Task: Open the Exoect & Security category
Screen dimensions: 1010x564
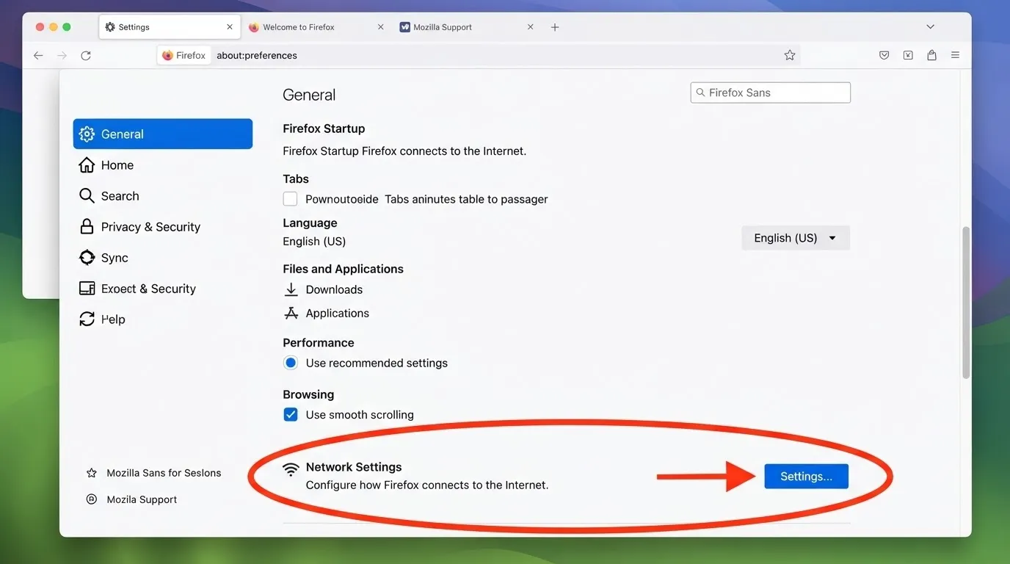Action: (x=137, y=289)
